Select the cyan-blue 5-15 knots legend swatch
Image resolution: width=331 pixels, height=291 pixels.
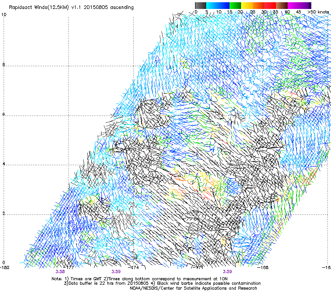[x=218, y=5]
